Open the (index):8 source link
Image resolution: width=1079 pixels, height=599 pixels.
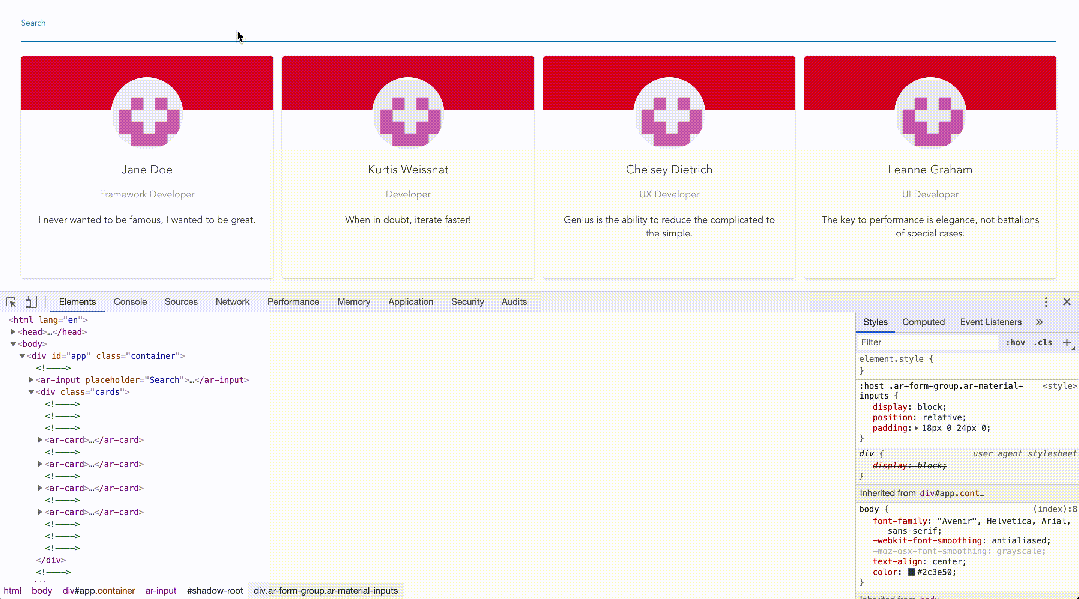(x=1055, y=509)
